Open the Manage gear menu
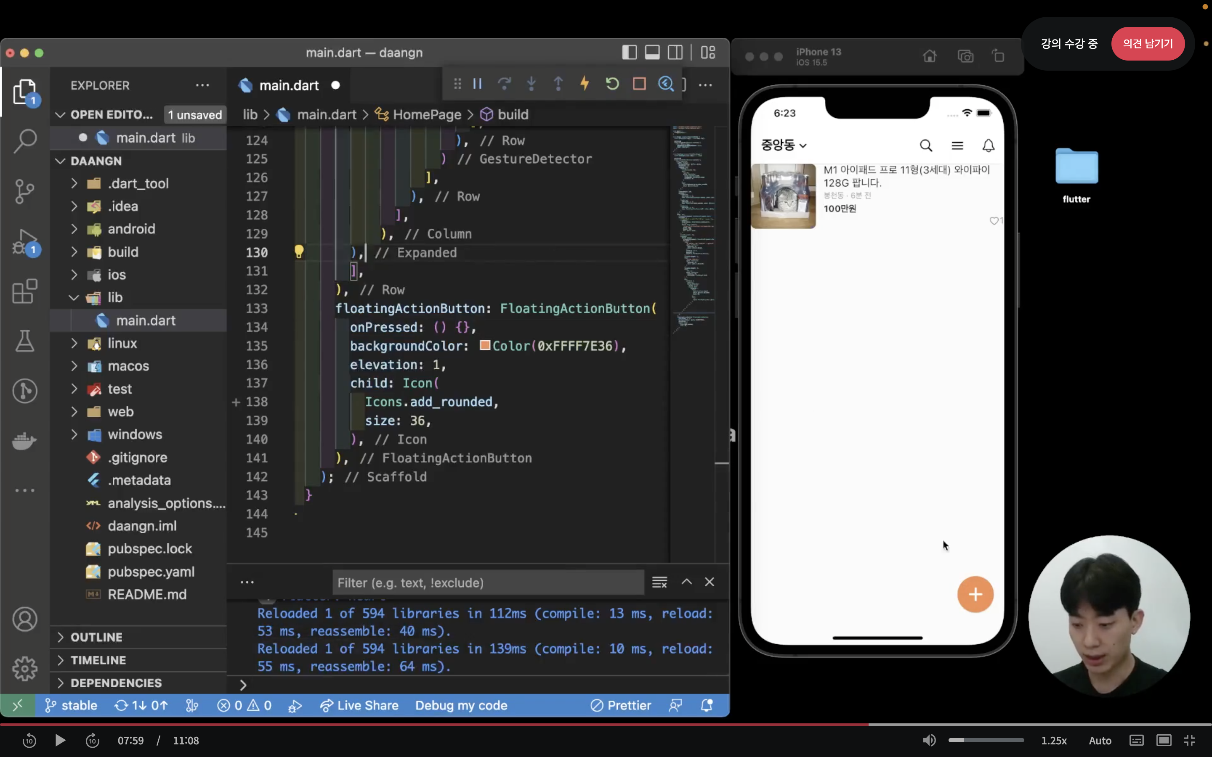Viewport: 1212px width, 757px height. 24,669
